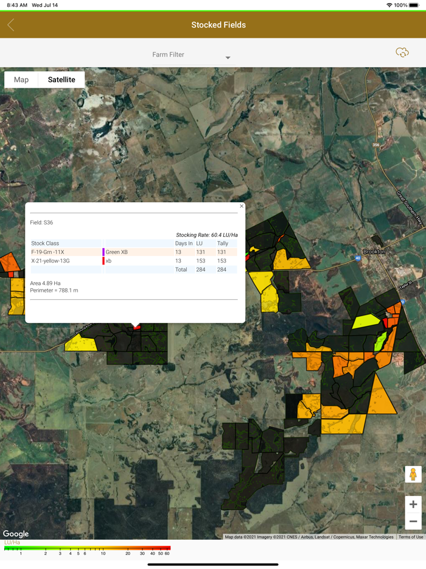426x569 pixels.
Task: Zoom out on the map
Action: (x=413, y=521)
